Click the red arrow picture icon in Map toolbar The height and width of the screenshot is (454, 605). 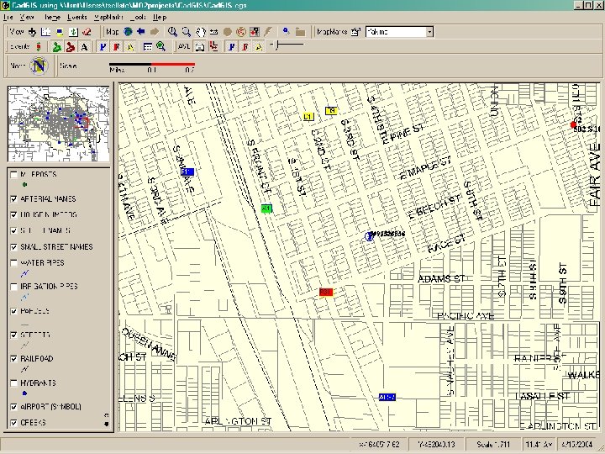(x=255, y=32)
